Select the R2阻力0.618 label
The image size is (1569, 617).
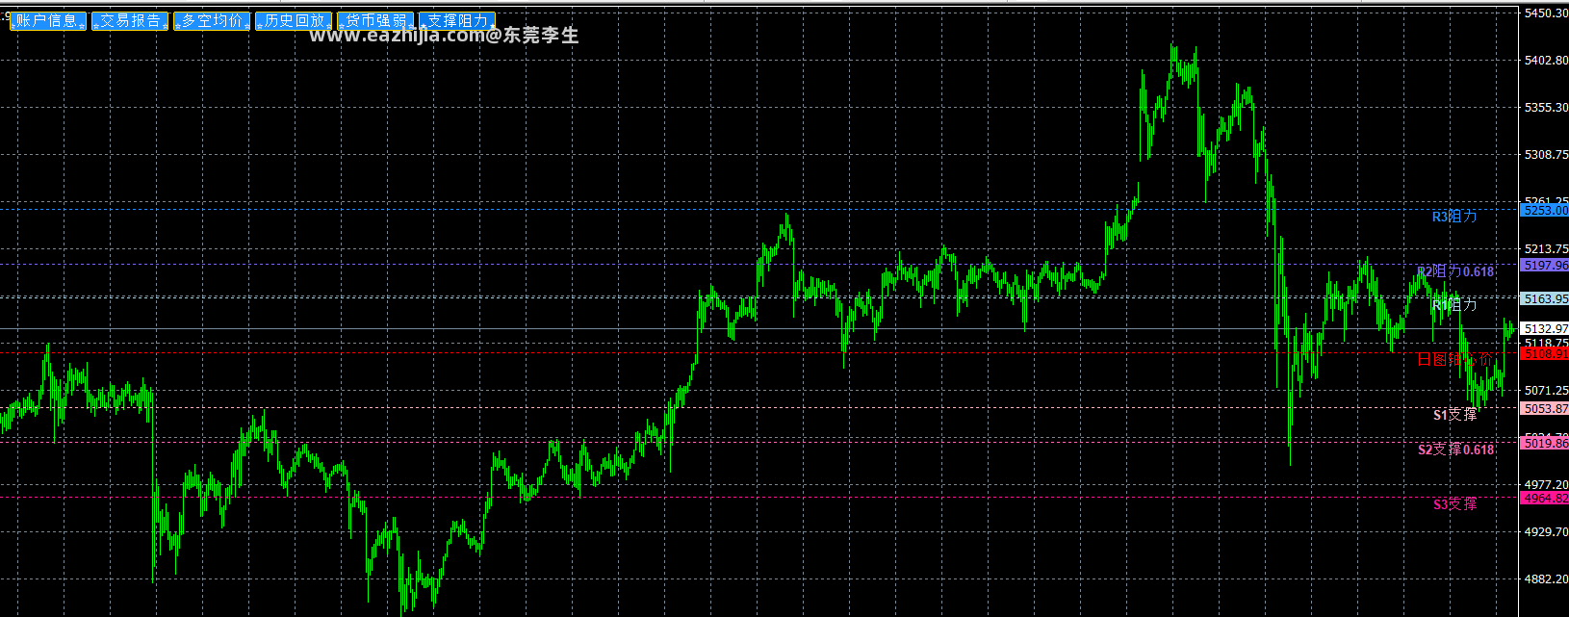click(1455, 271)
